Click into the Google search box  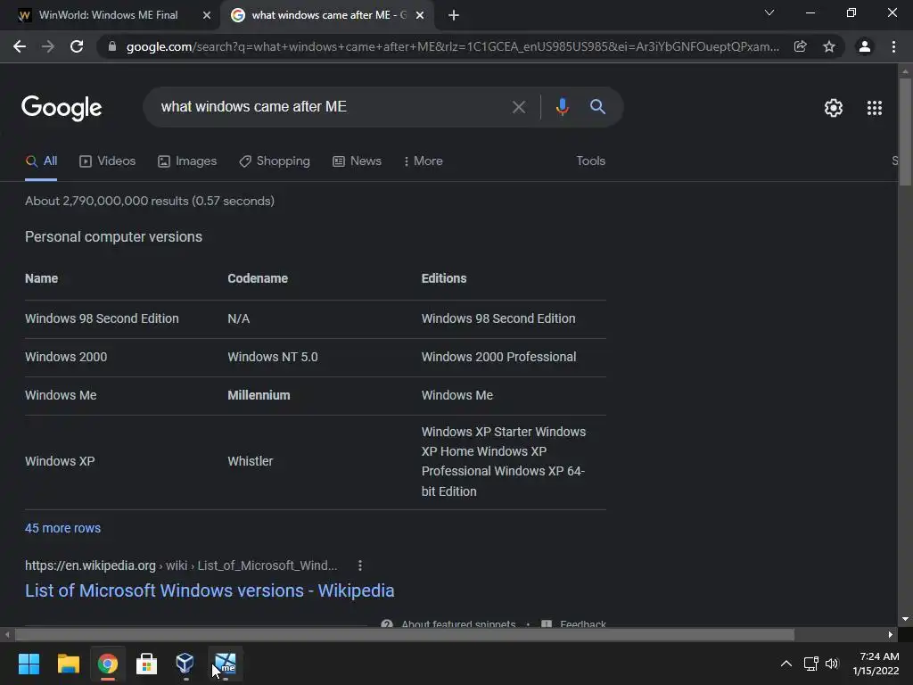click(x=326, y=107)
